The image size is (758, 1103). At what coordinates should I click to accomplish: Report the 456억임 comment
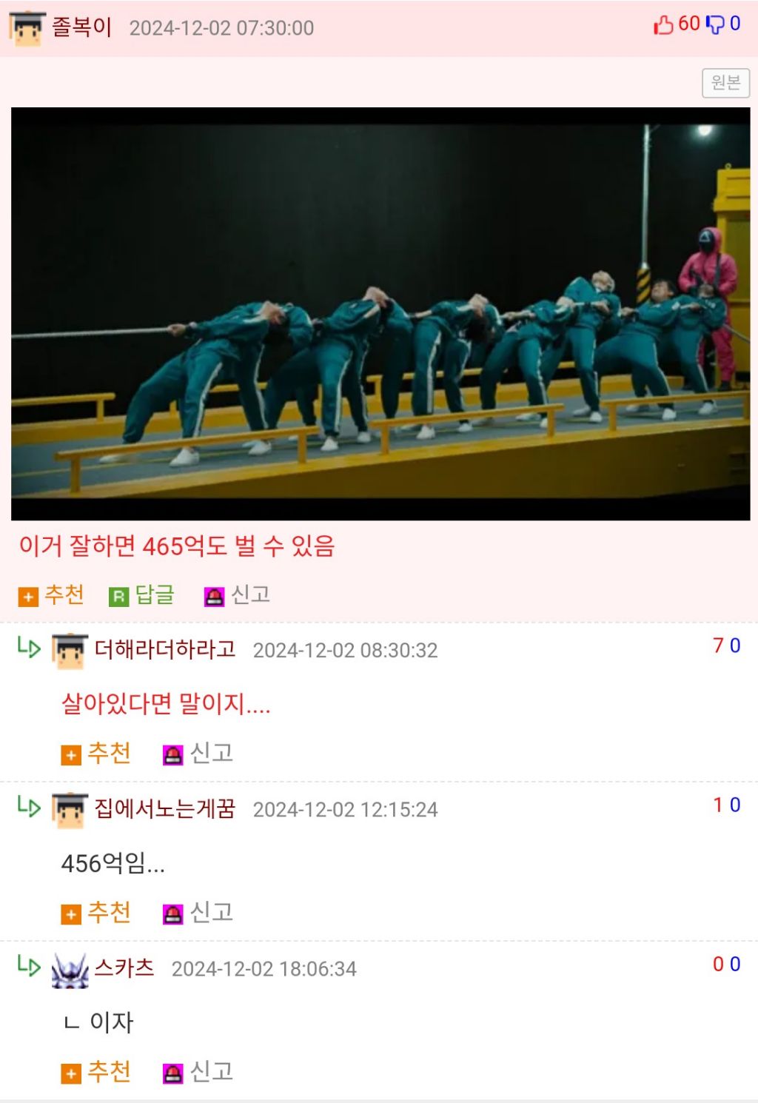click(198, 913)
